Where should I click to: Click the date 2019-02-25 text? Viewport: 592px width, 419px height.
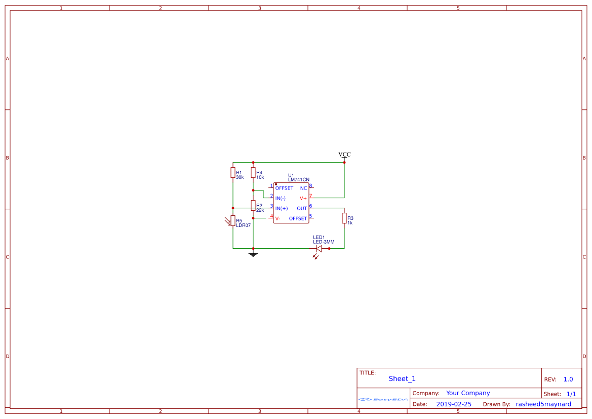(453, 404)
